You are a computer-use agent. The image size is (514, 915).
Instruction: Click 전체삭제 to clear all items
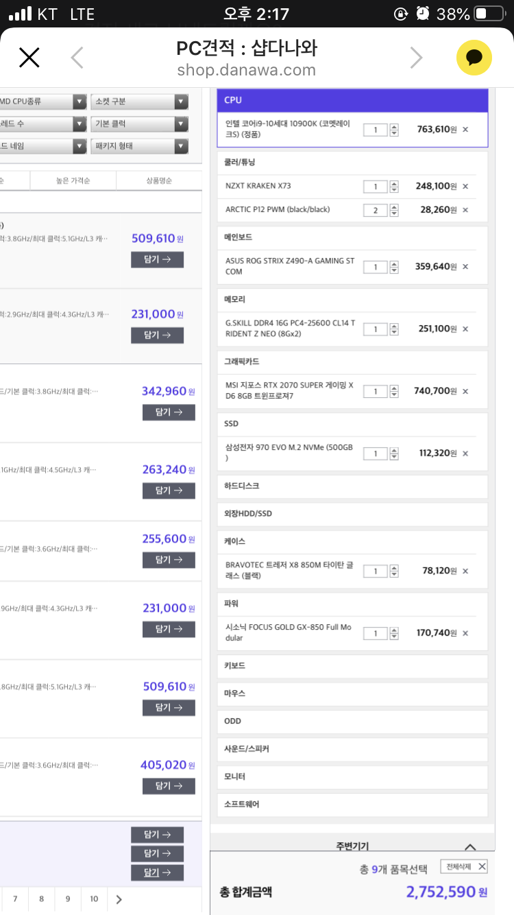click(464, 867)
